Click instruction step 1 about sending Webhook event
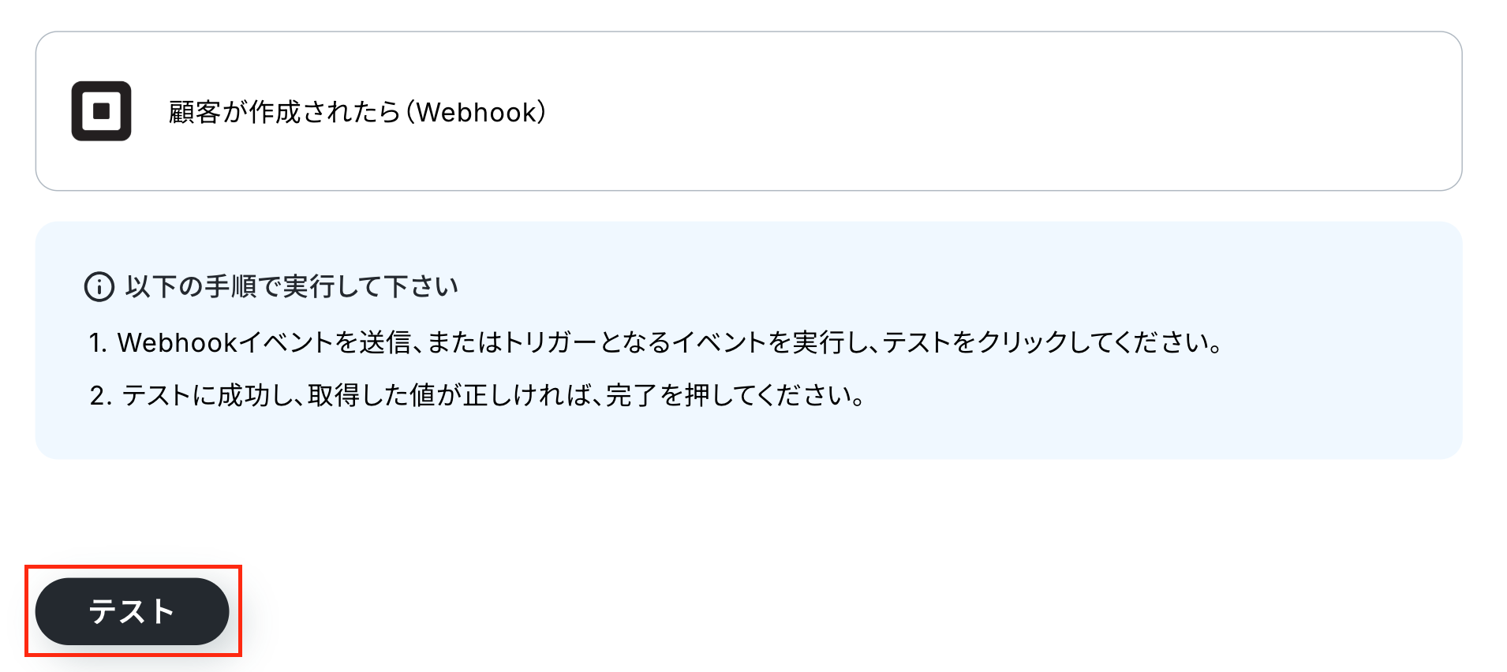This screenshot has height=672, width=1507. click(656, 342)
